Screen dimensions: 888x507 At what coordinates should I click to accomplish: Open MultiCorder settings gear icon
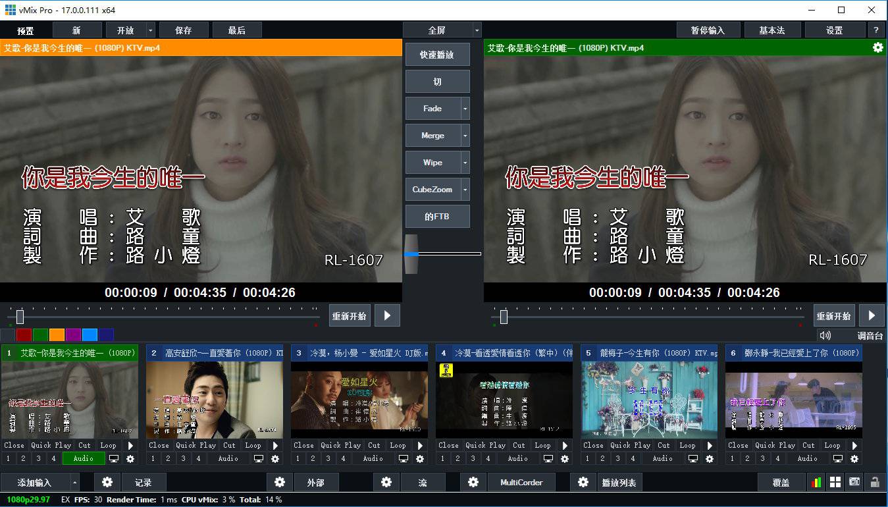[473, 483]
